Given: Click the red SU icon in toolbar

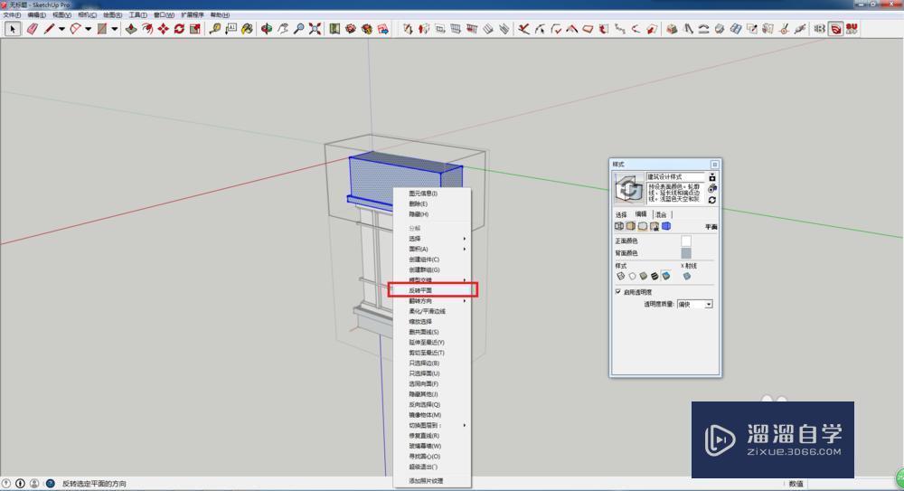Looking at the screenshot, I should [x=852, y=28].
